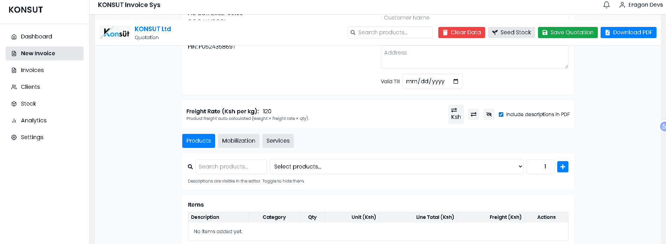This screenshot has height=244, width=666.
Task: Click the green Save Quotation button
Action: tap(568, 33)
